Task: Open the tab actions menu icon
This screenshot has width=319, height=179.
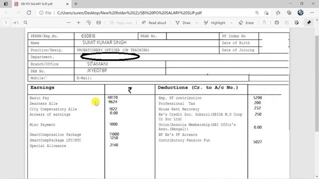Action: [6, 4]
